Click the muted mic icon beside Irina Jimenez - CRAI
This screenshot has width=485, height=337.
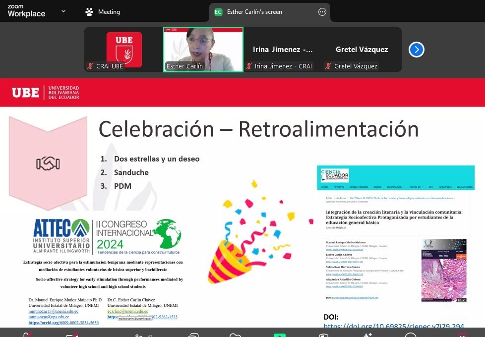pos(248,66)
